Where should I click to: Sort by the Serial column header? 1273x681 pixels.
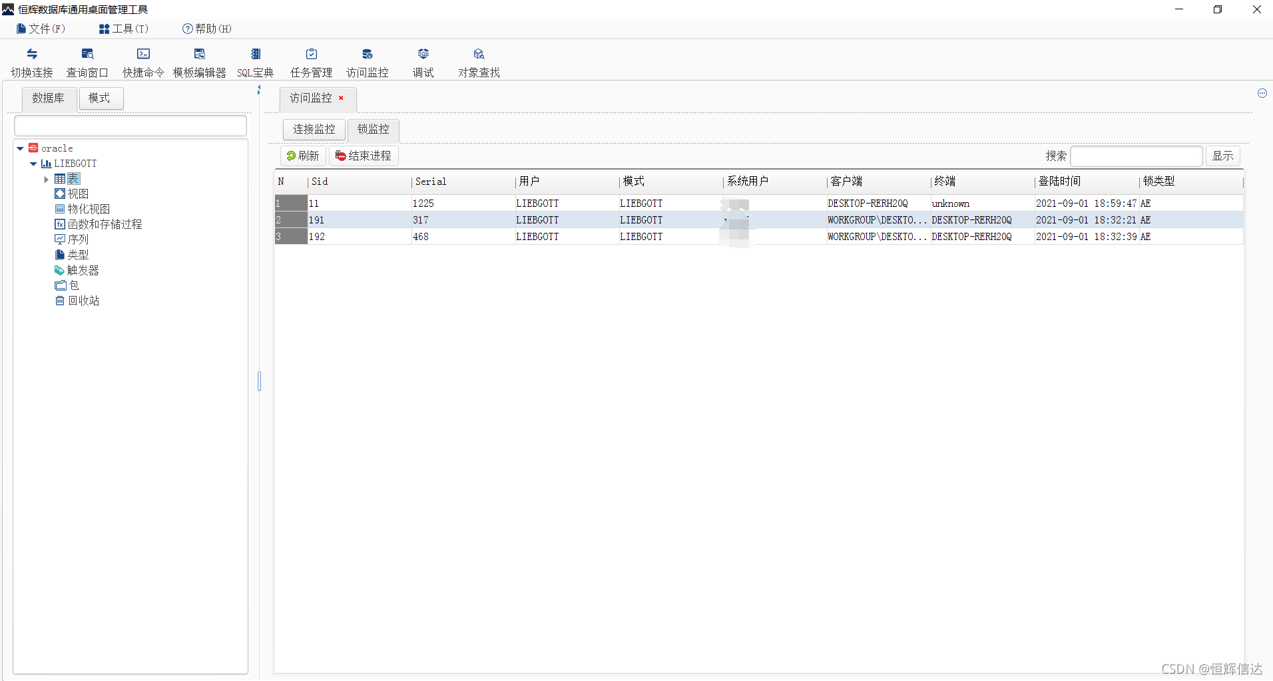pyautogui.click(x=463, y=182)
